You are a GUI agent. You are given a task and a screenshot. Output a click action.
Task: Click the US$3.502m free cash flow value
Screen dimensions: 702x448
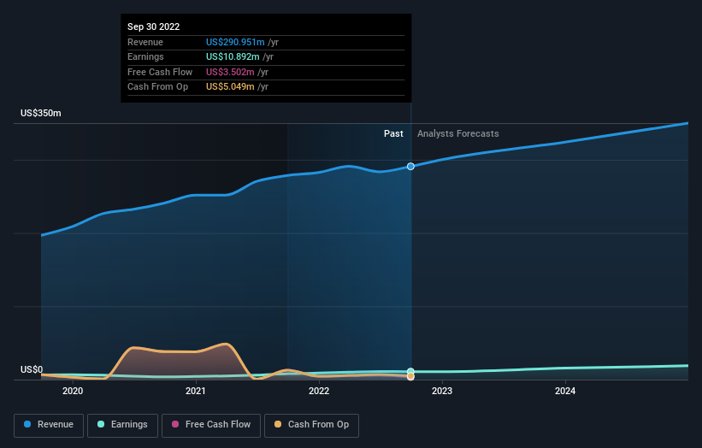230,72
